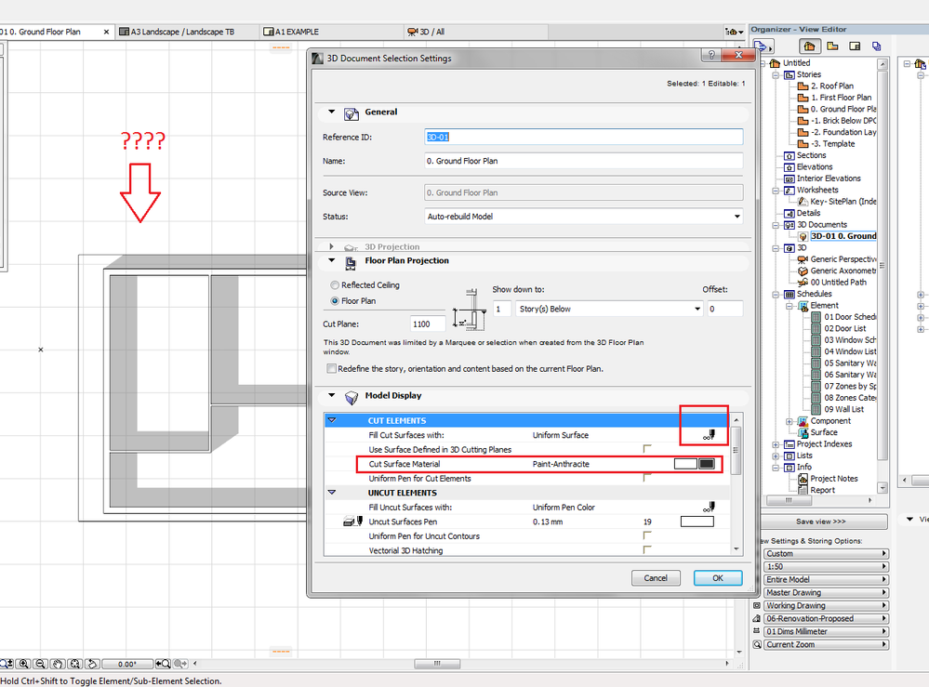This screenshot has height=687, width=929.
Task: Select the Surface schedule icon in Organizer
Action: tap(803, 432)
